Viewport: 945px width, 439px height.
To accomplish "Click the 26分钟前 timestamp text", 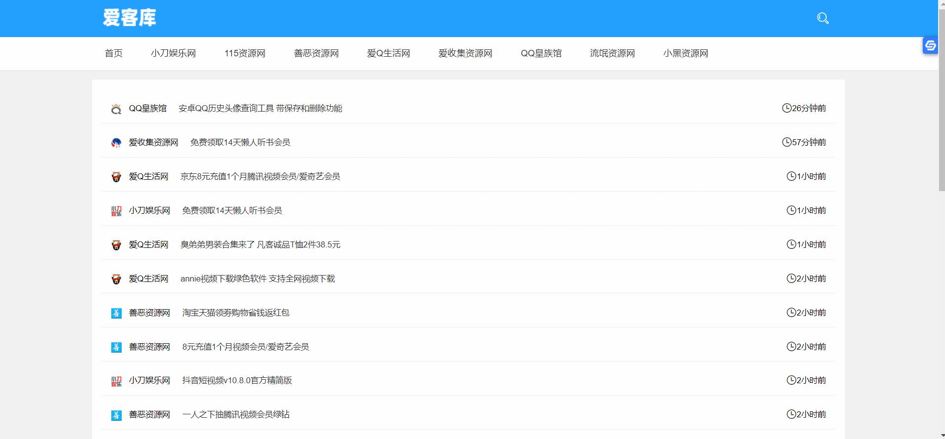I will 809,108.
